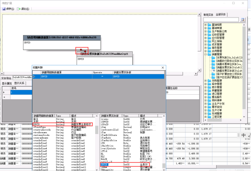Click the row selector arrow in the 设置关联 grid
The width and height of the screenshot is (251, 171).
tap(34, 77)
